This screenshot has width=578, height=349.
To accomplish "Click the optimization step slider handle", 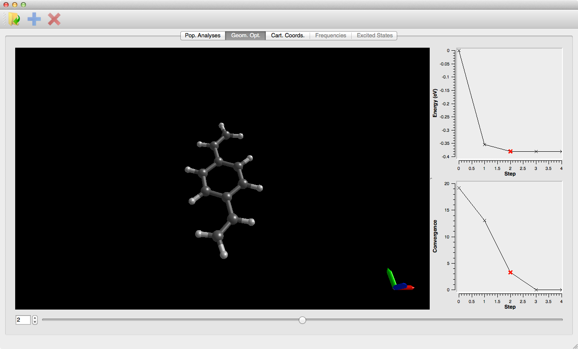I will (303, 320).
